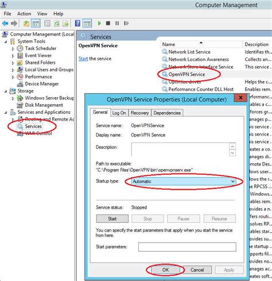Click the Stop Service toolbar icon
Screen dimensions: 272x281
click(108, 24)
